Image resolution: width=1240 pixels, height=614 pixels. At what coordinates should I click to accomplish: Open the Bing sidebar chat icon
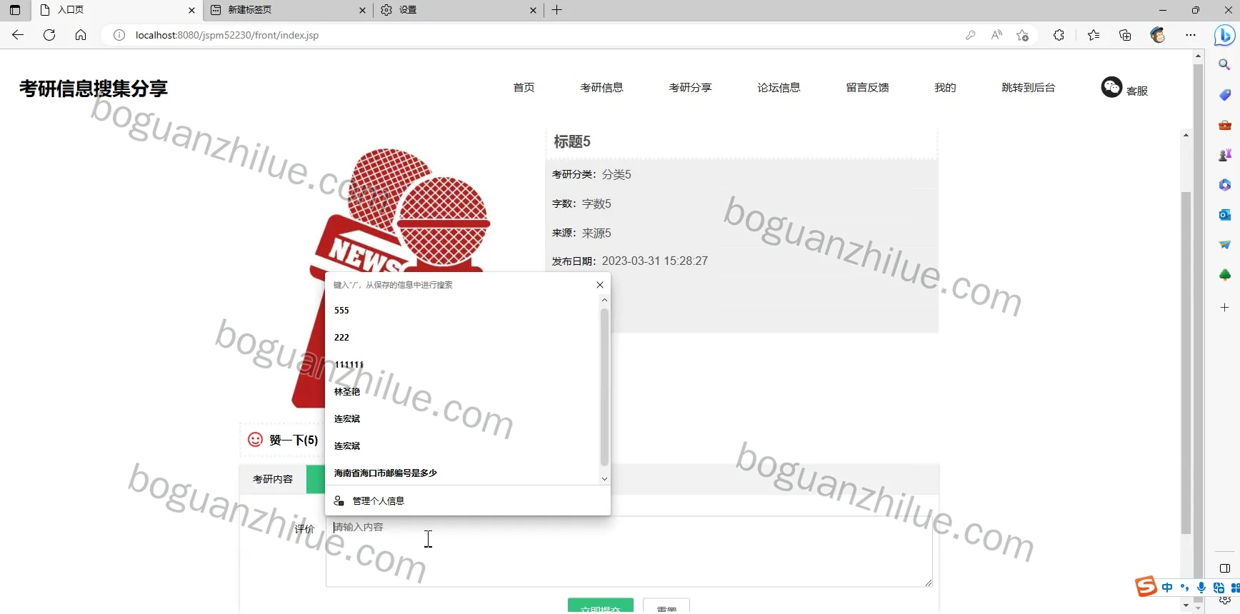point(1224,35)
